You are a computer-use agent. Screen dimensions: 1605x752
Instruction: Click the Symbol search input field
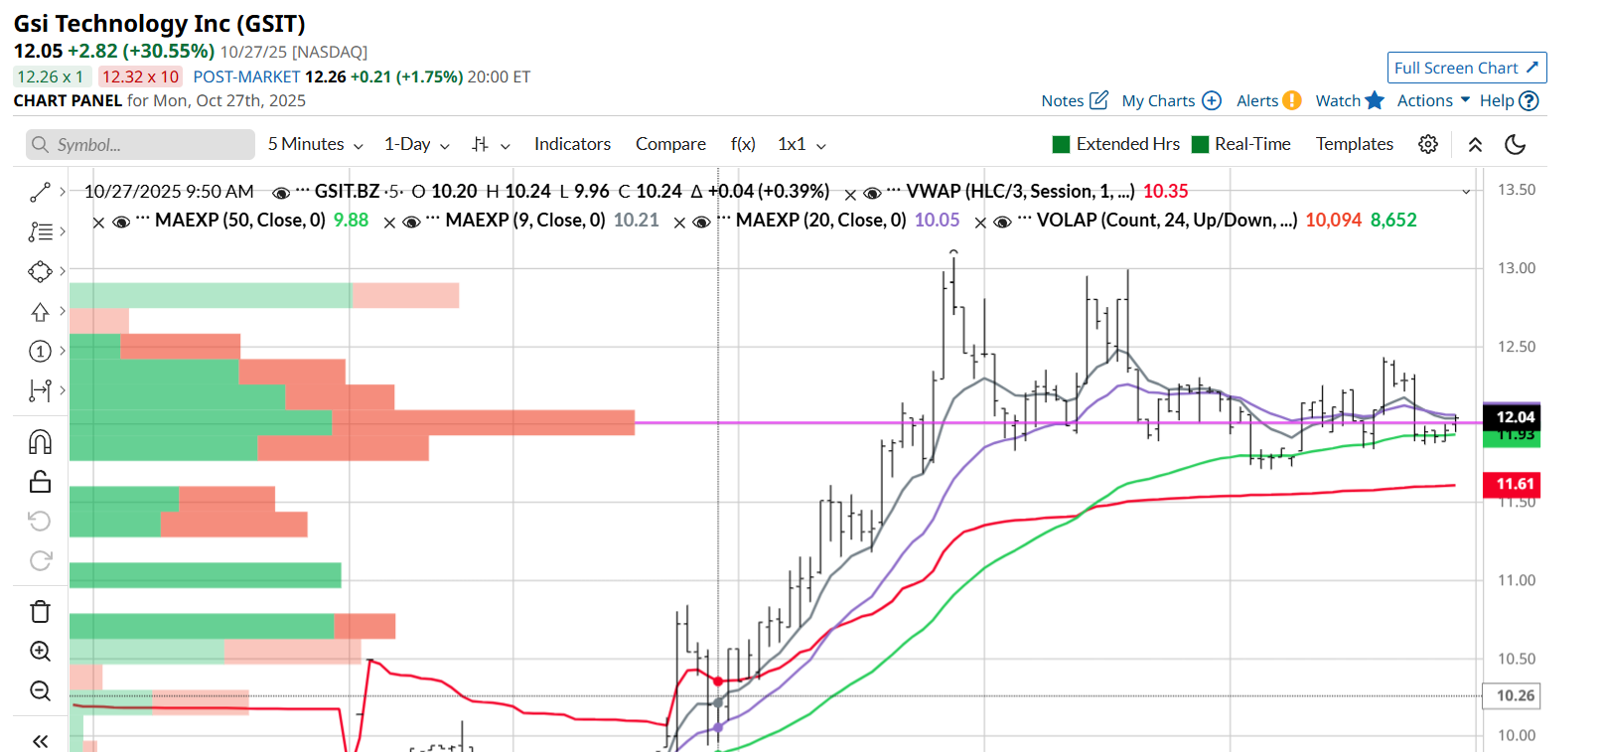(140, 145)
